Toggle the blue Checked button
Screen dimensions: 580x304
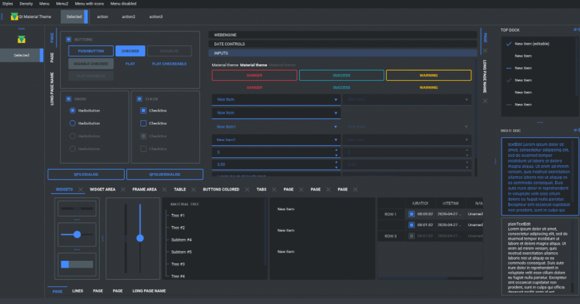click(130, 51)
